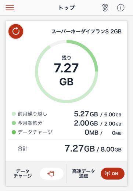Tap light green 前月繰り越し legend dot
The height and width of the screenshot is (191, 133).
point(14,114)
